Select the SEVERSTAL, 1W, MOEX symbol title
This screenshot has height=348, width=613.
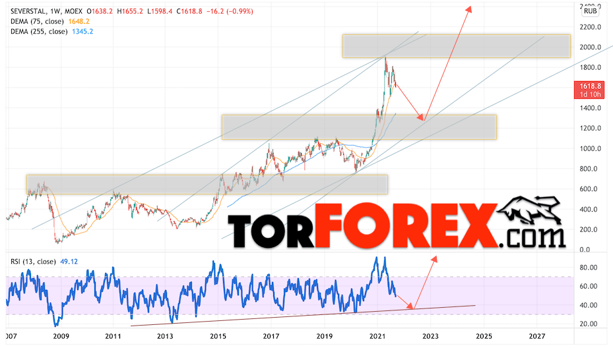tap(47, 11)
